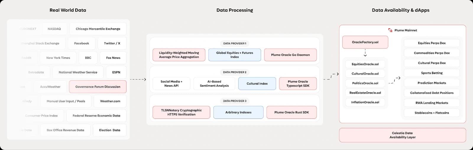Select the Governance Forum Discussion box
This screenshot has width=473, height=150.
pyautogui.click(x=98, y=87)
